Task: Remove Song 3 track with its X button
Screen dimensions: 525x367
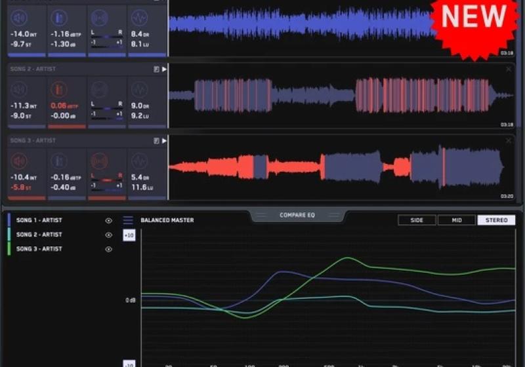Action: tap(509, 140)
